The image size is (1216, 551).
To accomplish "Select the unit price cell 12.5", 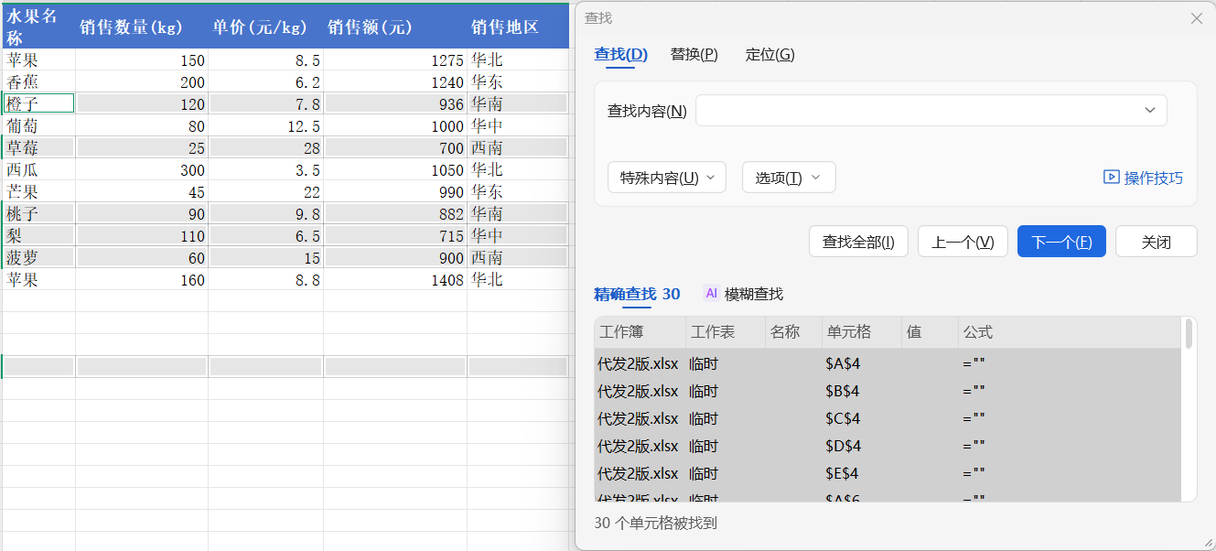I will pyautogui.click(x=265, y=125).
